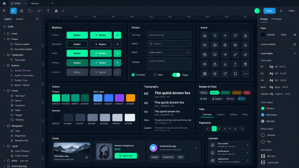299x168 pixels.
Task: Open the Website file tab
Action: (35, 3)
